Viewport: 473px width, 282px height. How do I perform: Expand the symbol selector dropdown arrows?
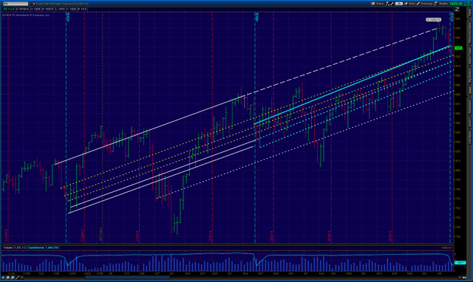click(30, 4)
